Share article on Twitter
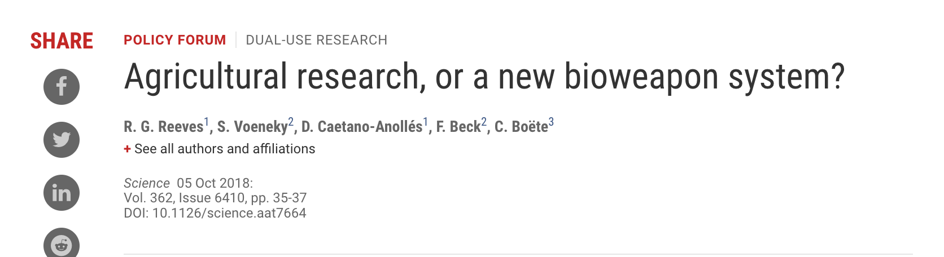944x257 pixels. coord(62,140)
